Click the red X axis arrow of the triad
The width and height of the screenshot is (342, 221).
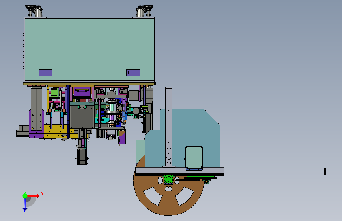tap(33, 196)
